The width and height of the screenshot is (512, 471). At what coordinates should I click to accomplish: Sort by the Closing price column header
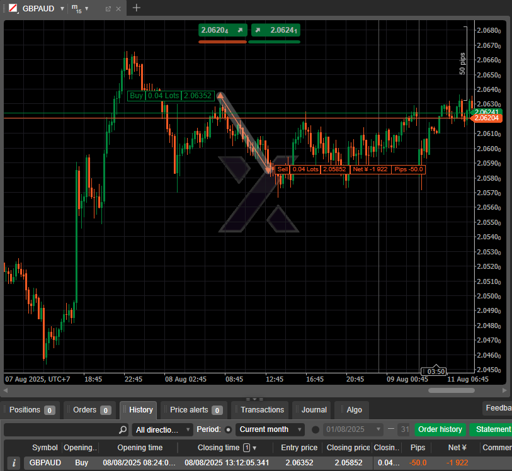pyautogui.click(x=348, y=448)
